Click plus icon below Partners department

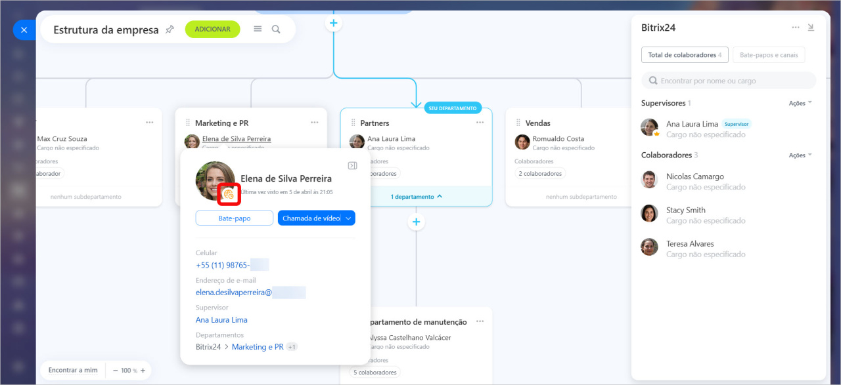point(416,222)
